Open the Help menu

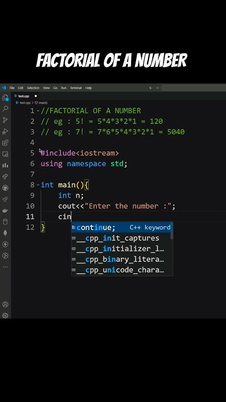coord(88,88)
